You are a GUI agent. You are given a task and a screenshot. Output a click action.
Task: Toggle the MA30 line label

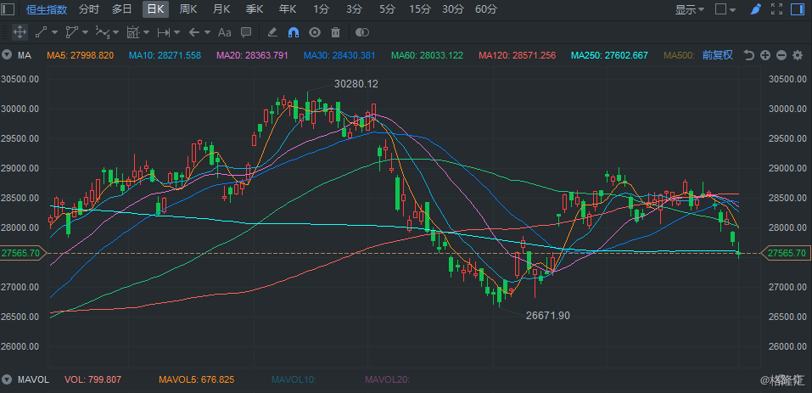click(339, 55)
